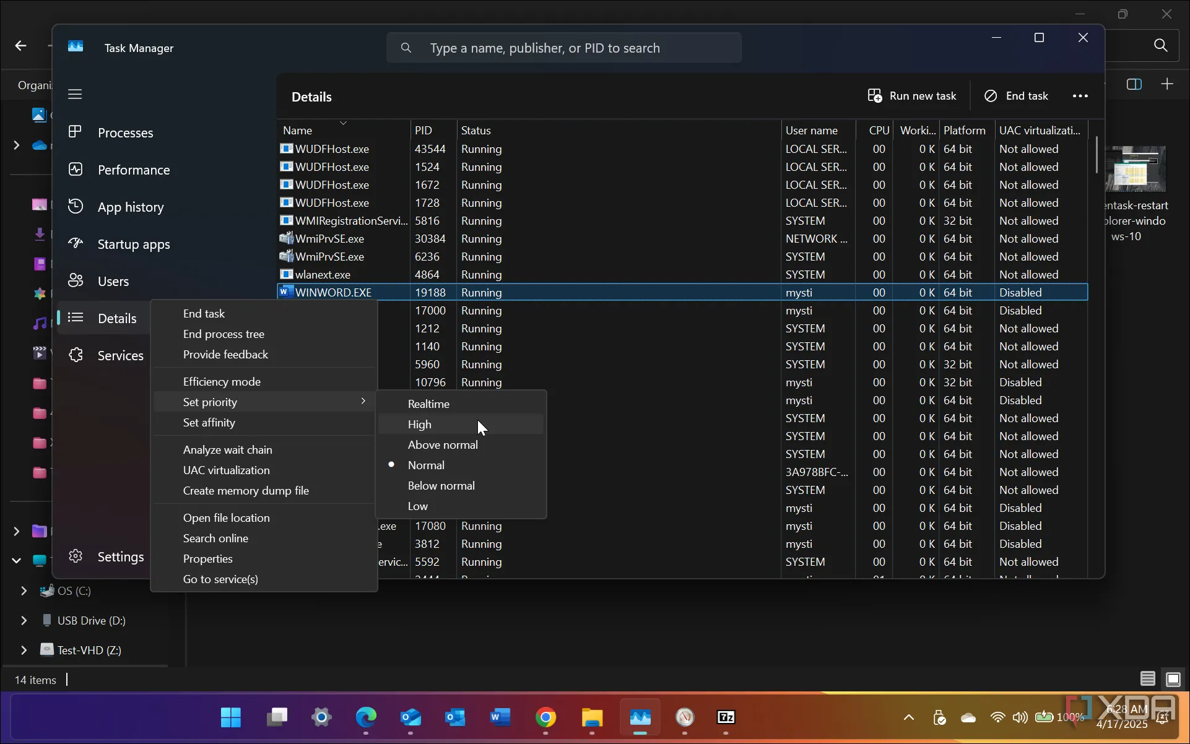This screenshot has width=1190, height=744.
Task: Open the hamburger navigation menu
Action: pos(75,94)
